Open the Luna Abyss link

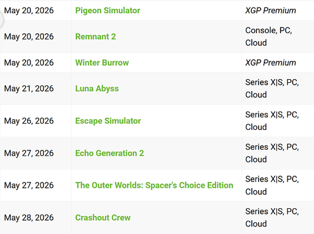pos(97,88)
